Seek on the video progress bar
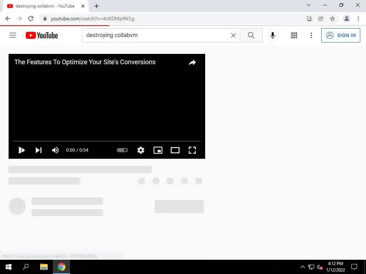The image size is (366, 274). coord(107,141)
